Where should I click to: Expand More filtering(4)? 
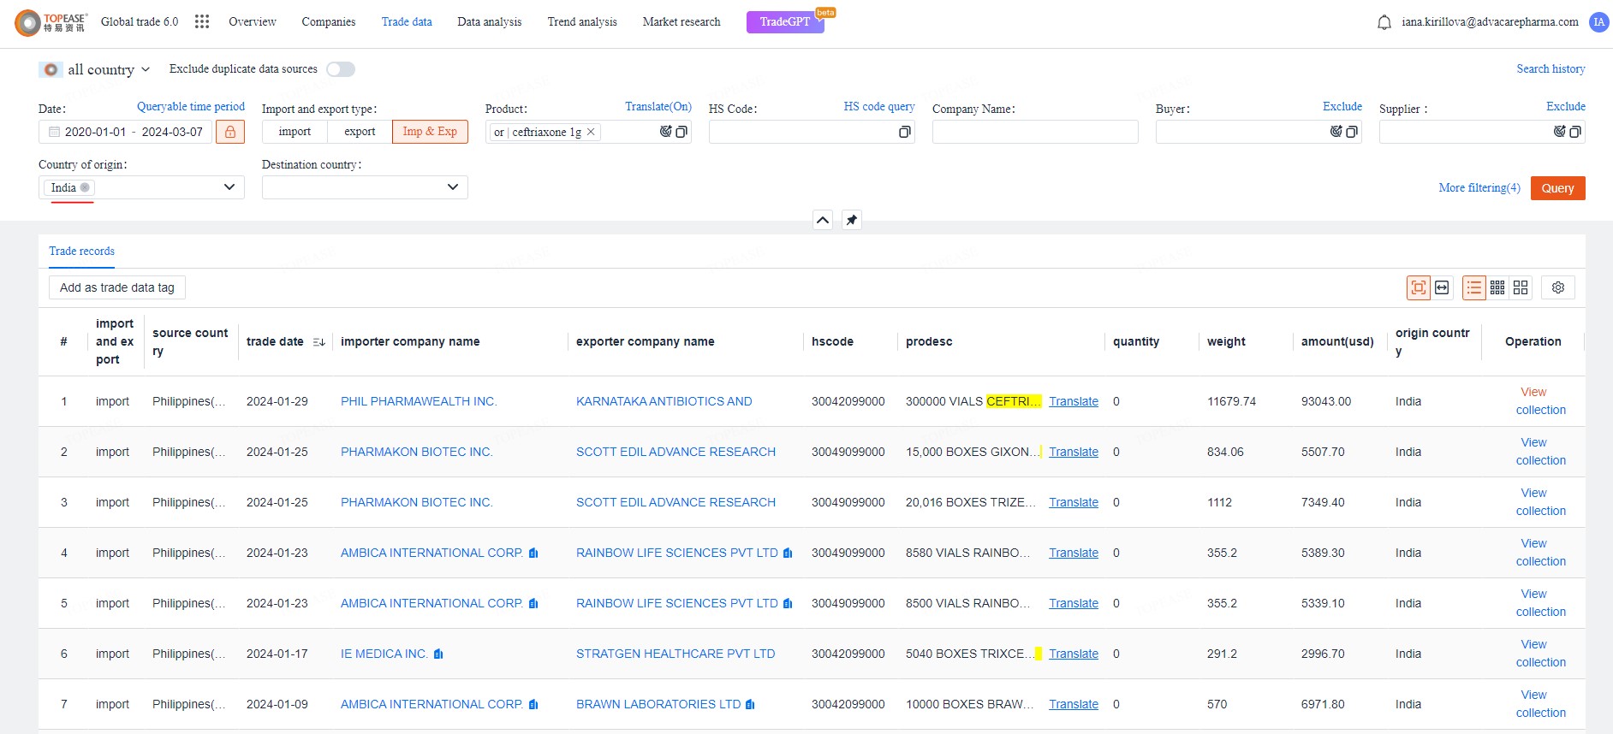click(1479, 188)
